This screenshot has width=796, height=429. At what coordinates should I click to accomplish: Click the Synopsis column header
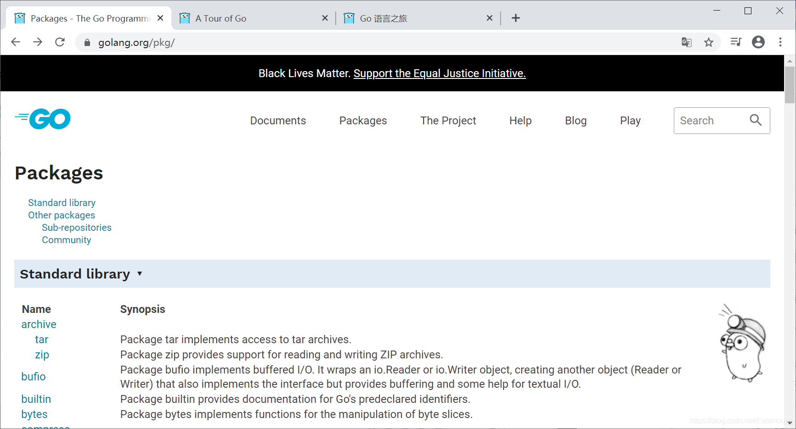coord(142,309)
